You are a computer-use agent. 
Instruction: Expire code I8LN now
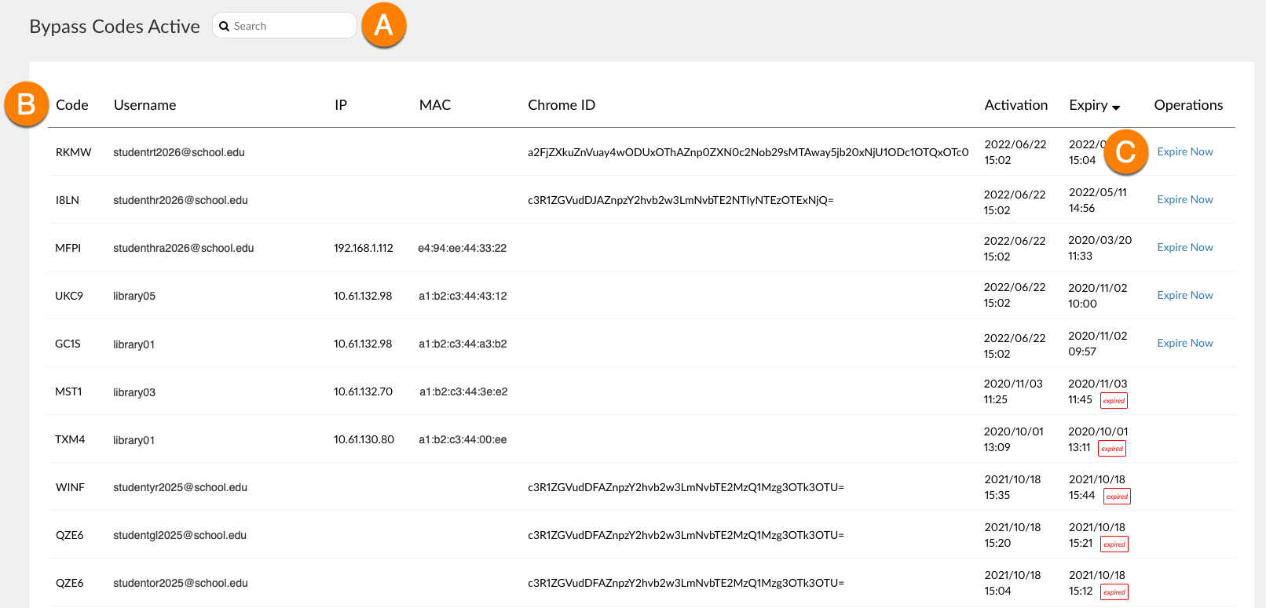coord(1184,199)
